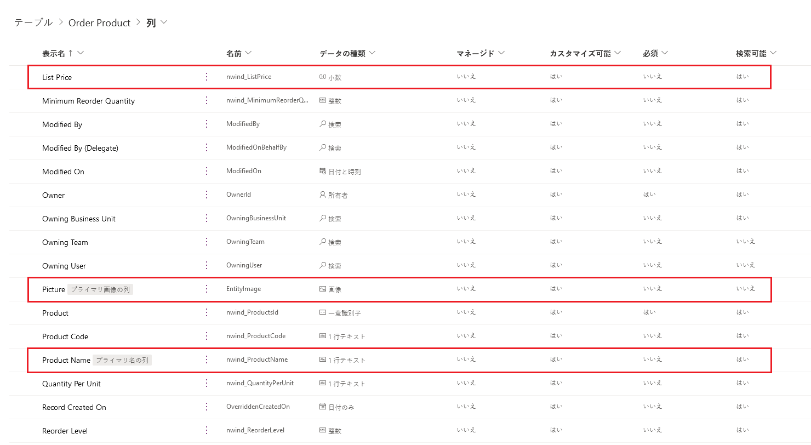Select the OwnerId name cell

[x=238, y=195]
